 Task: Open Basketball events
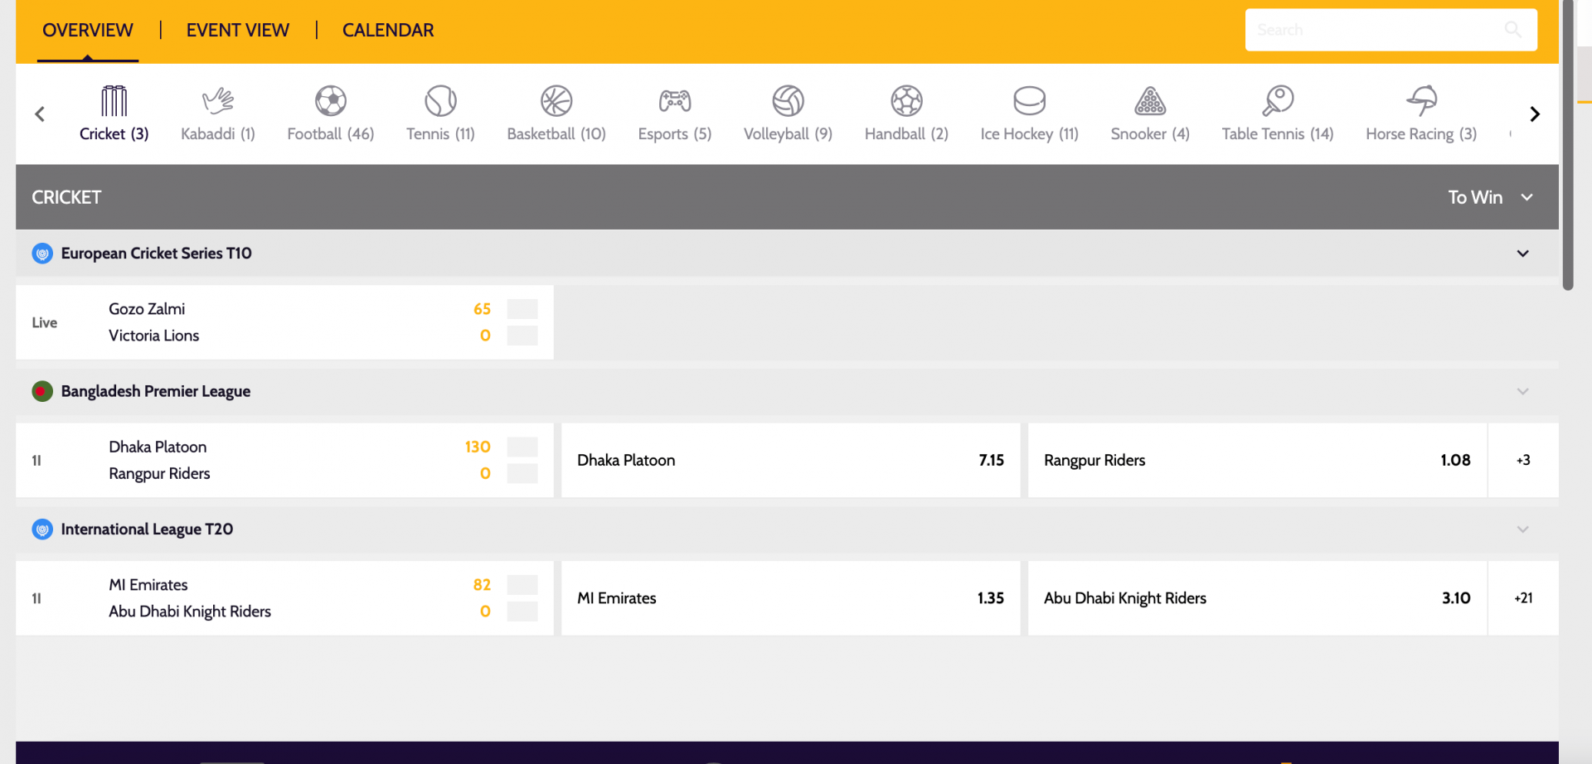coord(556,102)
